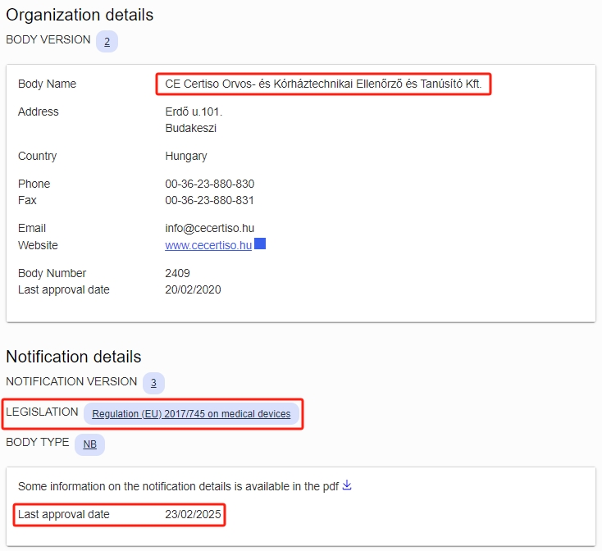Click the PDF download icon

(347, 485)
